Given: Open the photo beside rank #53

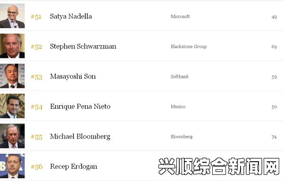Looking at the screenshot, I should click(x=12, y=76).
